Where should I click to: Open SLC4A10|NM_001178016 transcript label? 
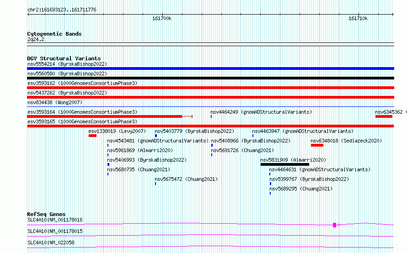pos(55,220)
